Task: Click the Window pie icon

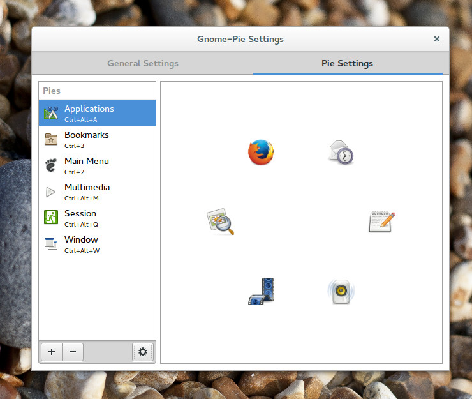Action: pos(51,243)
